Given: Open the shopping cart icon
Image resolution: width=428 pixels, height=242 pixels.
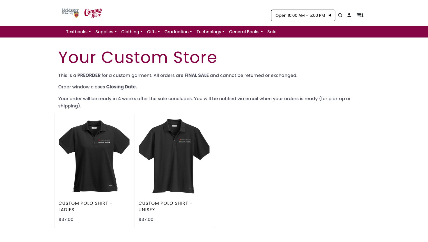Looking at the screenshot, I should pyautogui.click(x=360, y=15).
